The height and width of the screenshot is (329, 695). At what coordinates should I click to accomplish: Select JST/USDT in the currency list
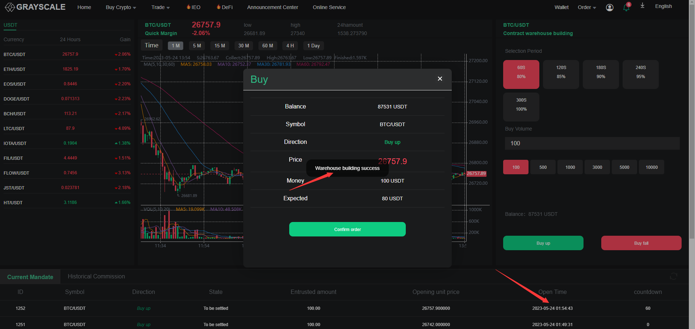[67, 188]
